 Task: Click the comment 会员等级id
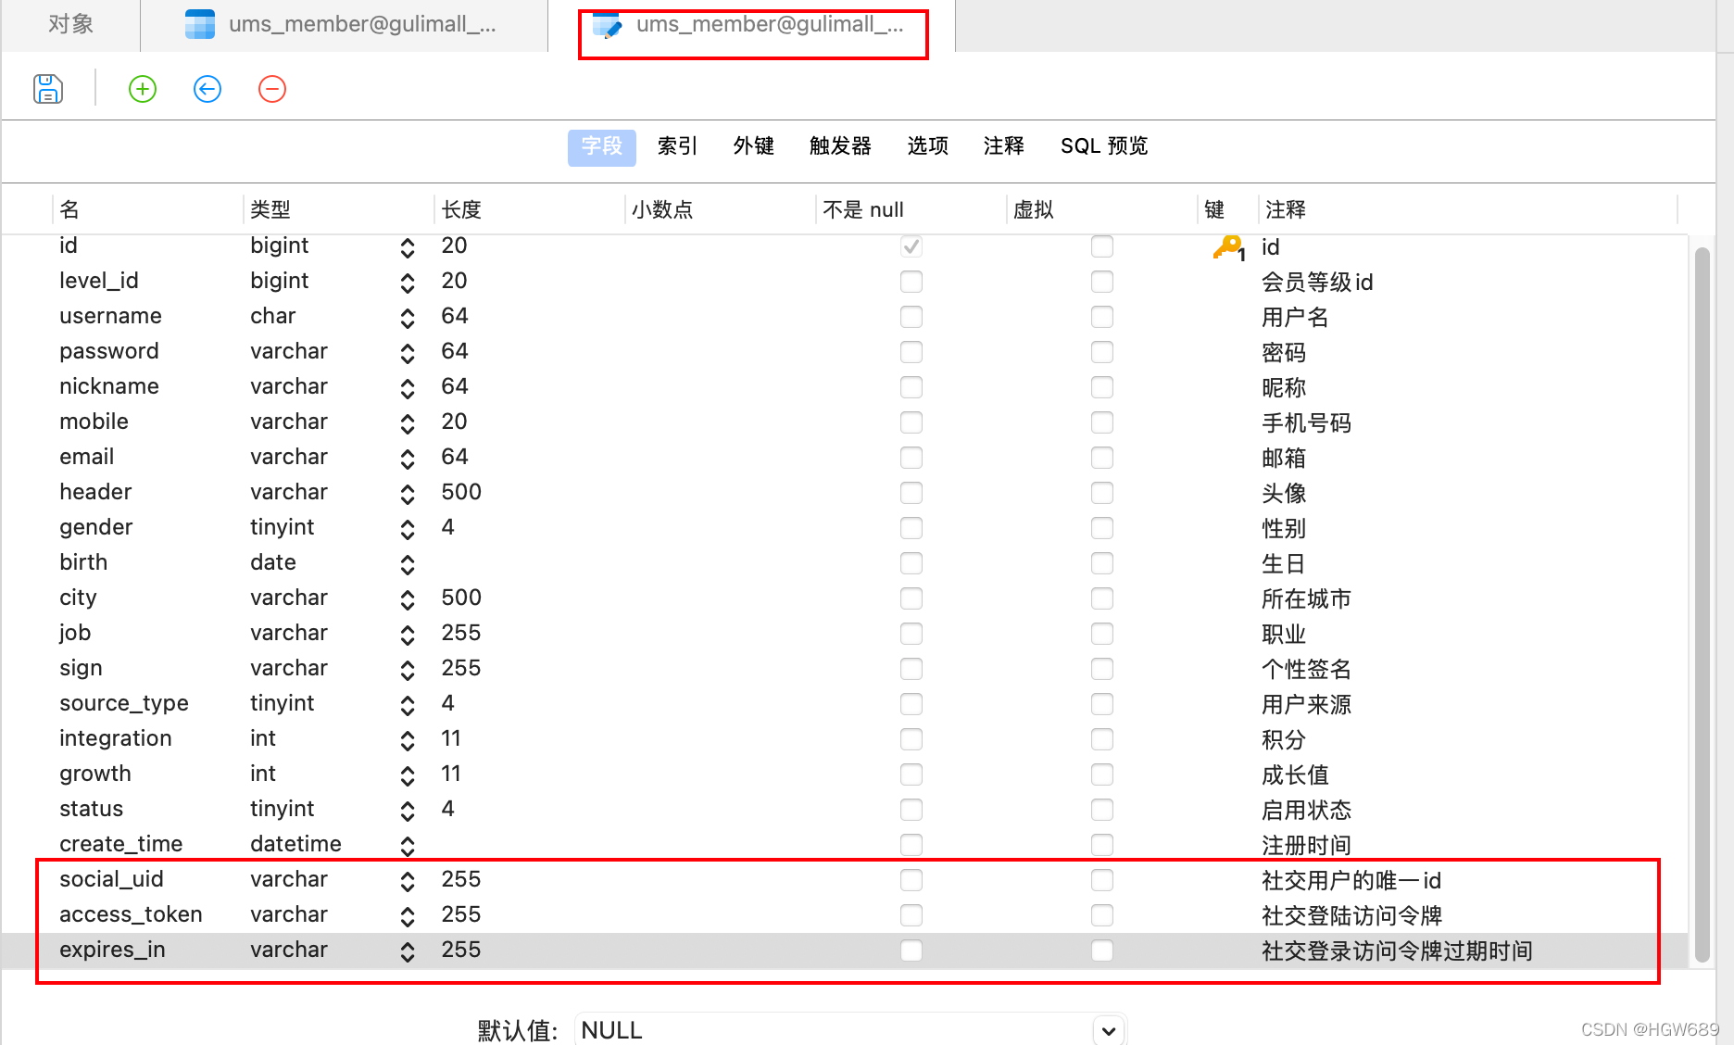(x=1317, y=282)
